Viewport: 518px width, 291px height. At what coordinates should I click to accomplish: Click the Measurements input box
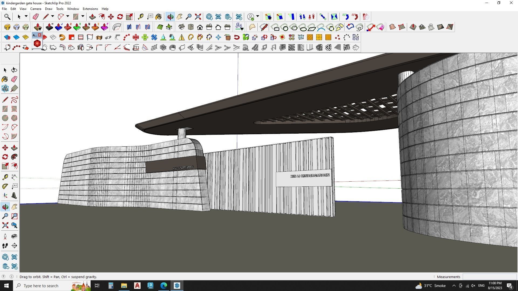click(x=489, y=277)
